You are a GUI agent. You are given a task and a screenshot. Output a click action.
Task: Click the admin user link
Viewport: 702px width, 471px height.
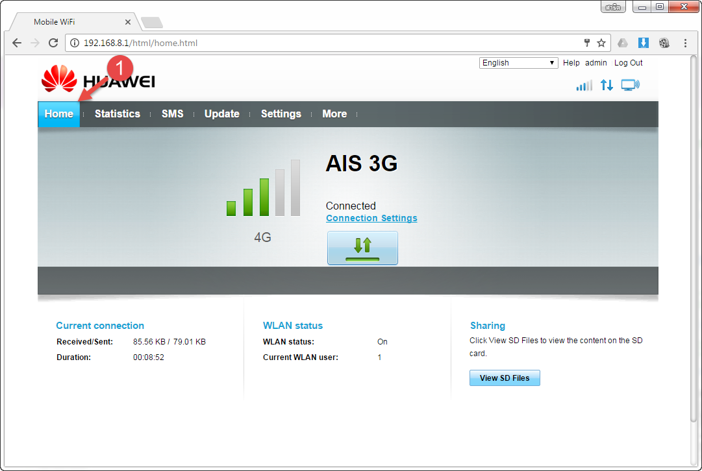(x=596, y=63)
